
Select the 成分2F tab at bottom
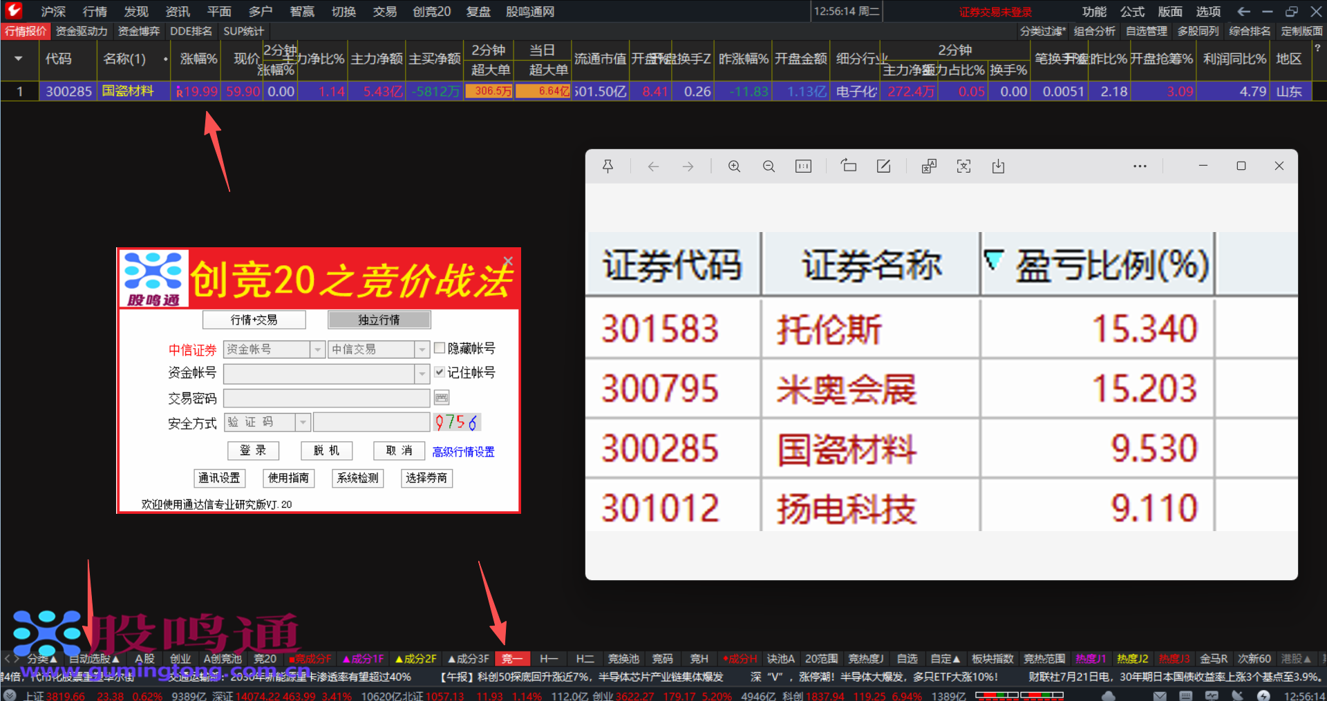click(416, 659)
